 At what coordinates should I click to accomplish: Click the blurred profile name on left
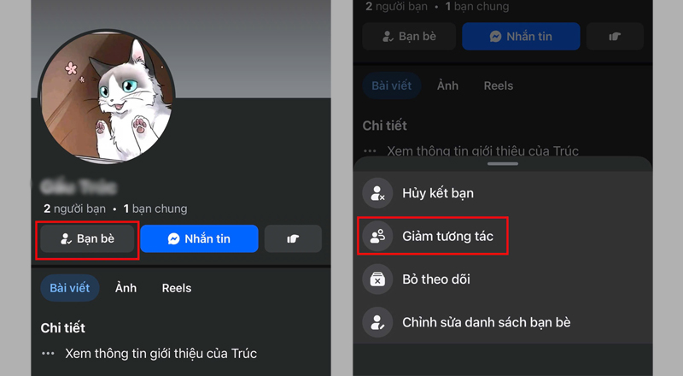point(79,186)
